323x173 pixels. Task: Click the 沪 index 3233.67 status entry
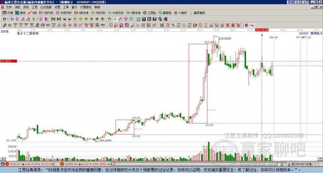[x=30, y=164]
